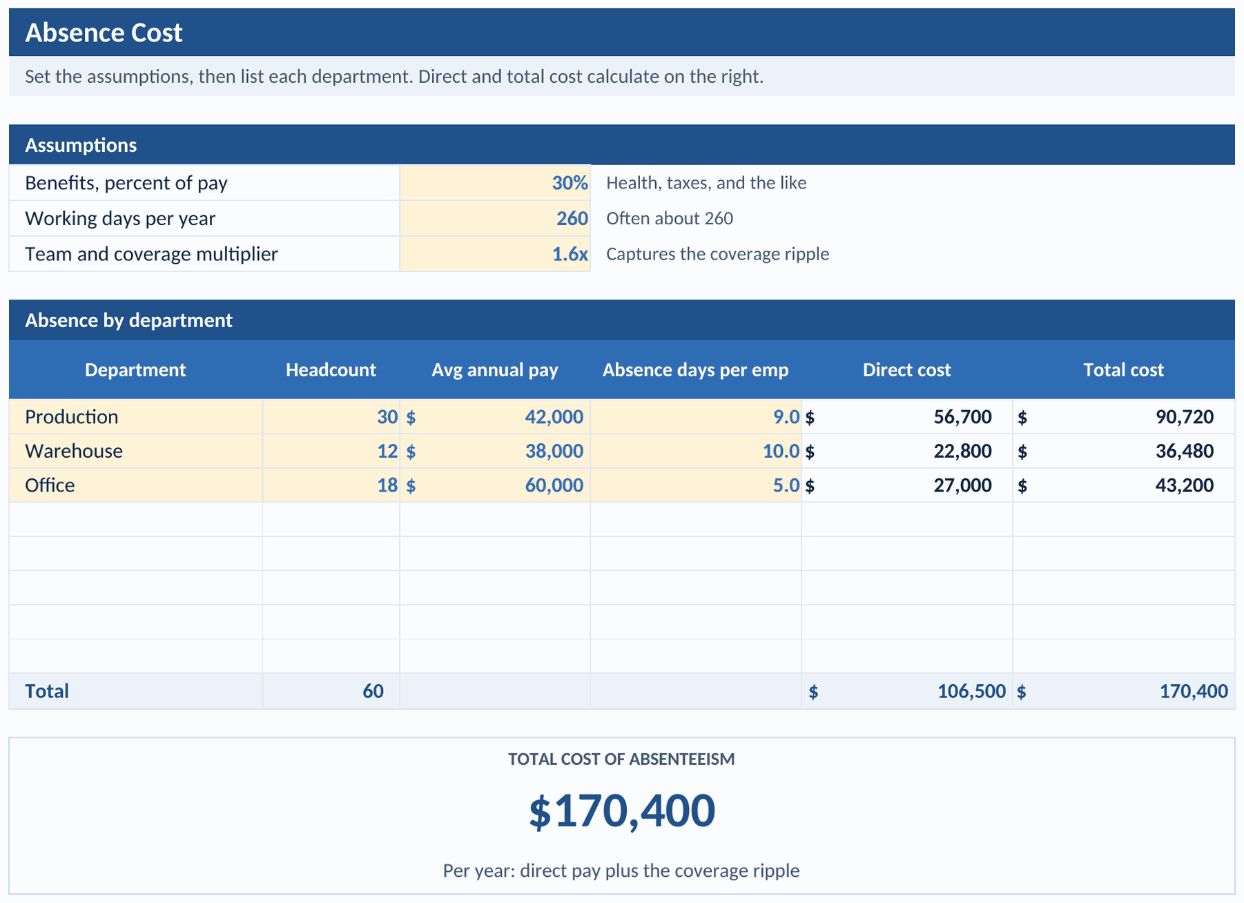Screen dimensions: 1244x903
Task: Select Office headcount cell 18
Action: point(331,485)
